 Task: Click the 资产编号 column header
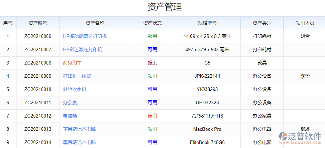pyautogui.click(x=38, y=23)
